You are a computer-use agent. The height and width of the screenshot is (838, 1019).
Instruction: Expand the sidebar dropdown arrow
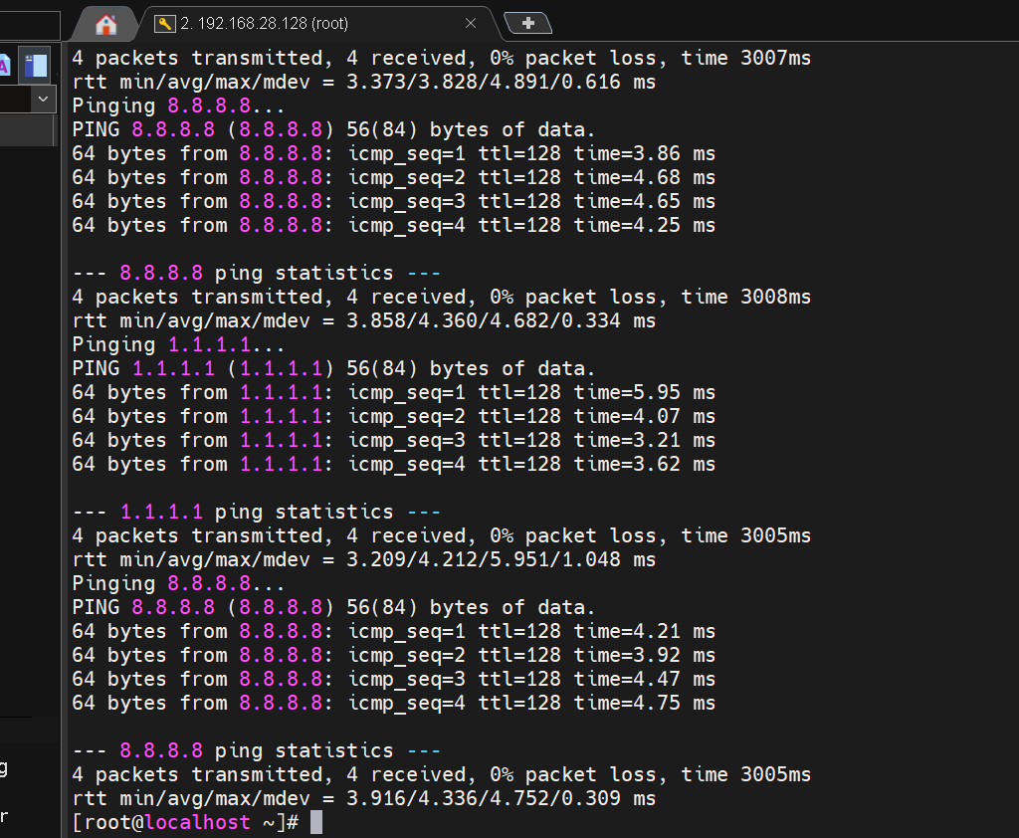(x=43, y=100)
